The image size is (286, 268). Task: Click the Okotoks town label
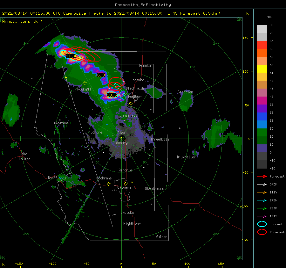(127, 213)
